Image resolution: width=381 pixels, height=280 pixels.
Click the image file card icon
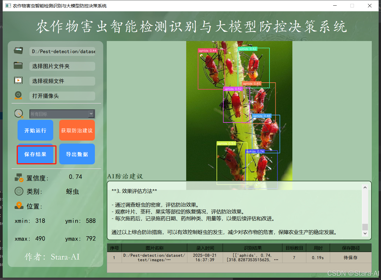click(x=18, y=51)
